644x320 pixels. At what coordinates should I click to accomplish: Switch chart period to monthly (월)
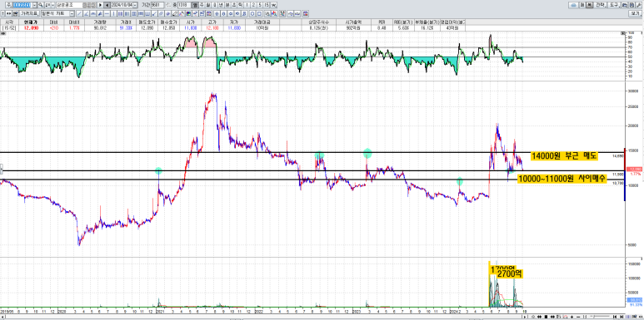208,5
